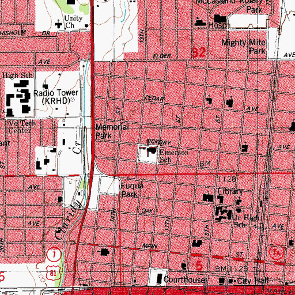Click the Jr High School building symbol
This screenshot has height=295, width=295.
[224, 213]
